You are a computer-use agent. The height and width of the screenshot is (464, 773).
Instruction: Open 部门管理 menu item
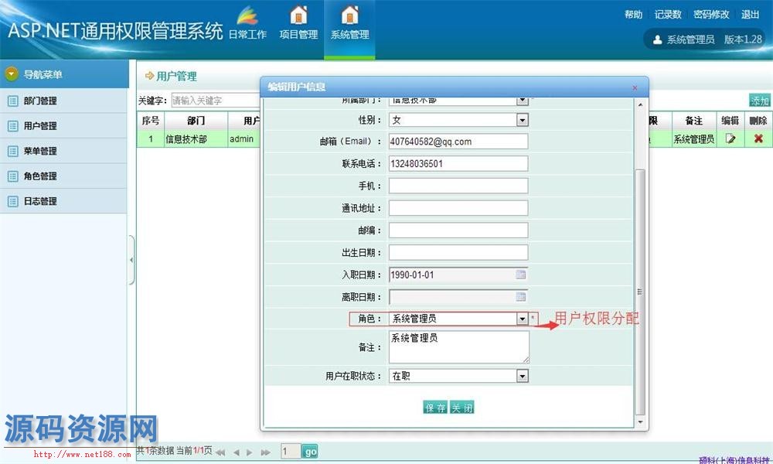[64, 101]
